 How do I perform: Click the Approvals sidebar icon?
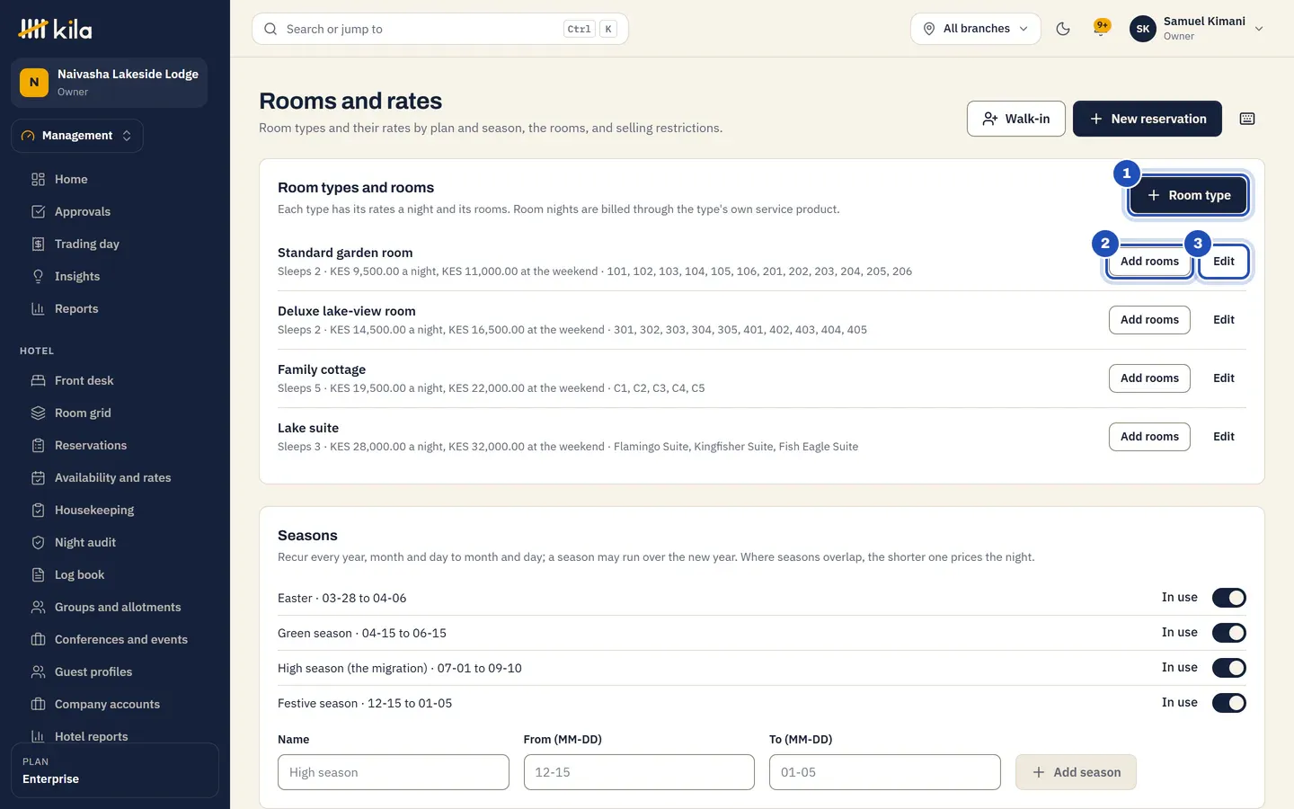click(38, 211)
